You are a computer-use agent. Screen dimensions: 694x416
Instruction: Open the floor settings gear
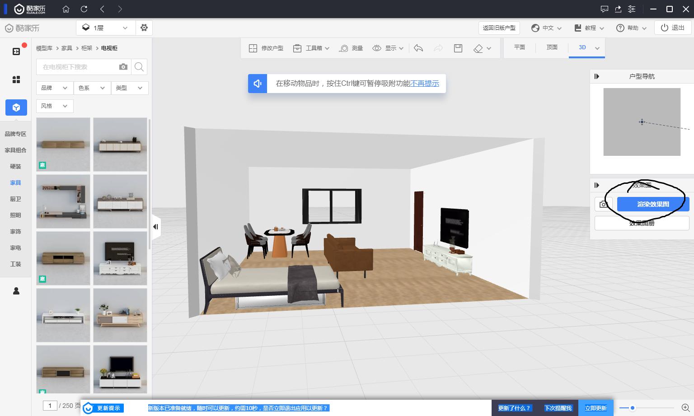[x=144, y=28]
